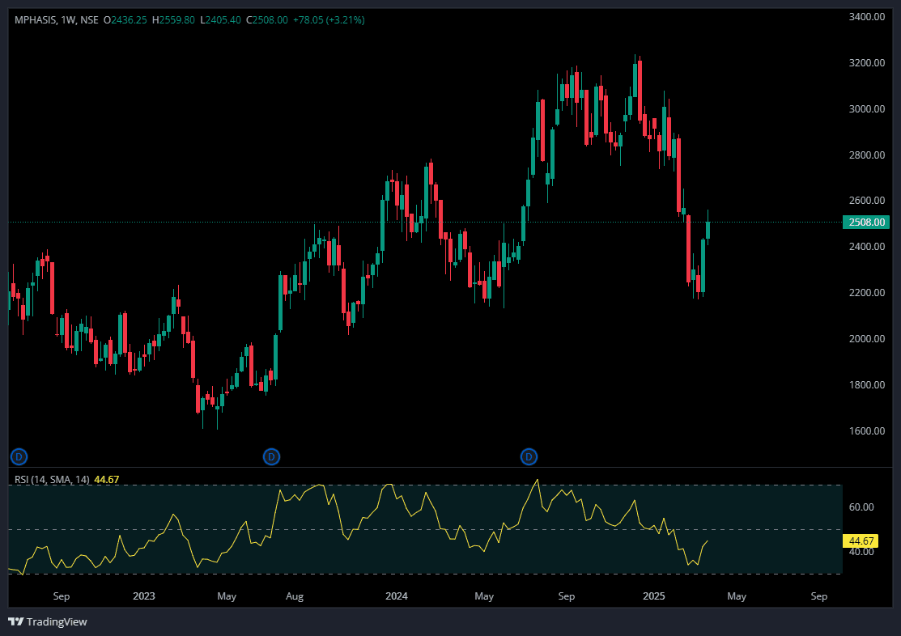Click the 2024 label on time axis
This screenshot has height=636, width=901.
click(397, 596)
